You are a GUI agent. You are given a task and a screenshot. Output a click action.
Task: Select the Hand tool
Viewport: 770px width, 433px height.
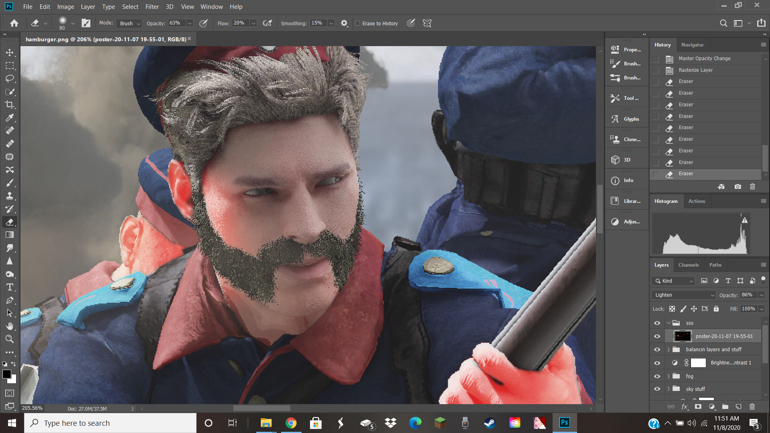10,326
